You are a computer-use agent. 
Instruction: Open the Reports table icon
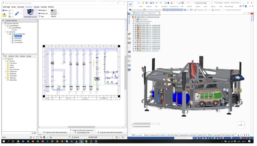click(53, 12)
